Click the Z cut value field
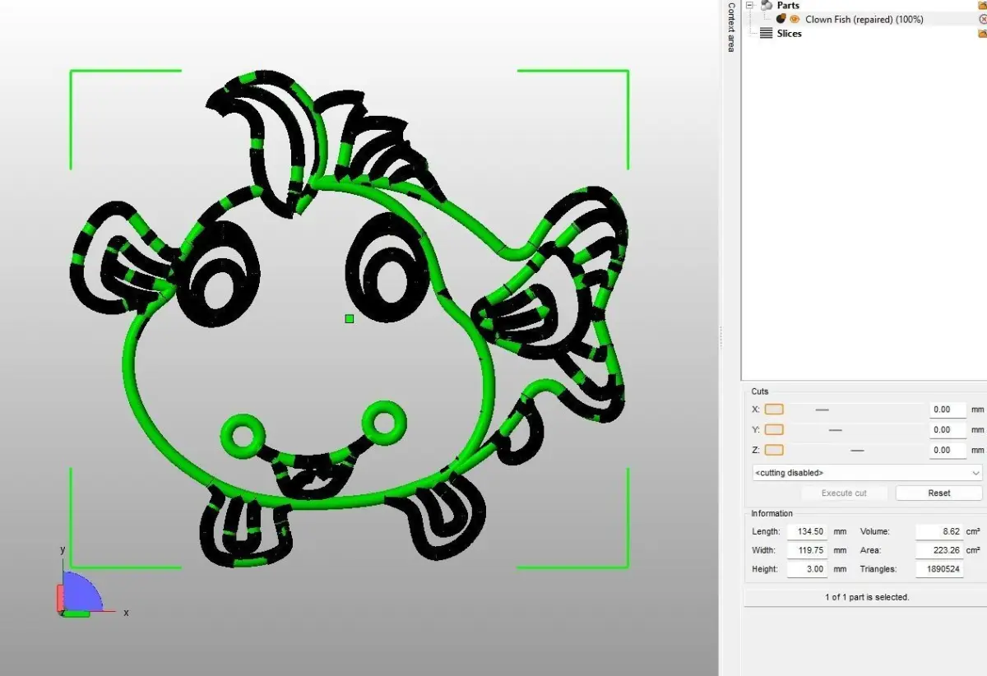987x676 pixels. (947, 451)
